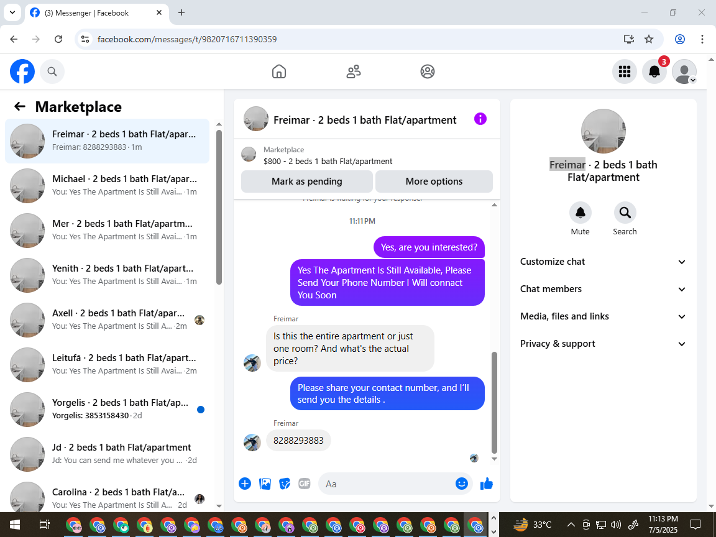
Task: Go back in browser history
Action: click(14, 39)
